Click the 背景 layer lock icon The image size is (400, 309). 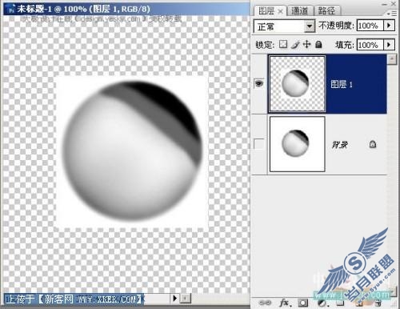pos(373,144)
